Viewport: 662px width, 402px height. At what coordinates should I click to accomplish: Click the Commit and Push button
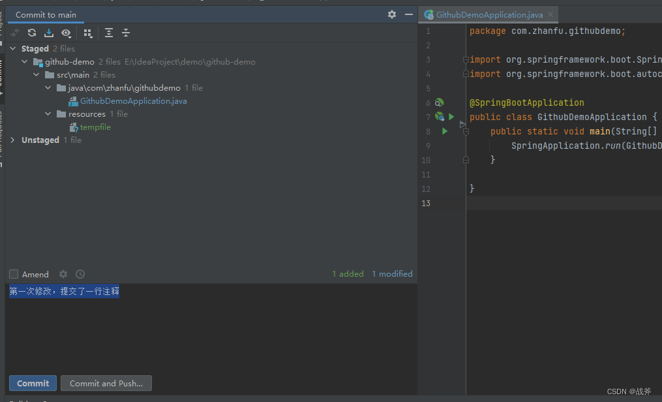[106, 383]
